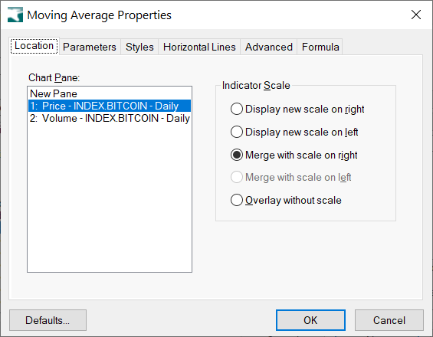
Task: Click the application icon in the title bar
Action: (x=15, y=15)
